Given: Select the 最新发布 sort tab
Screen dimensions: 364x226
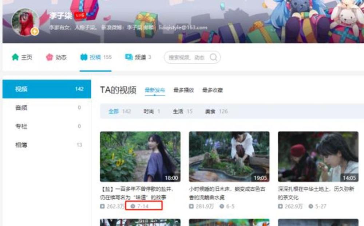Looking at the screenshot, I should [155, 90].
